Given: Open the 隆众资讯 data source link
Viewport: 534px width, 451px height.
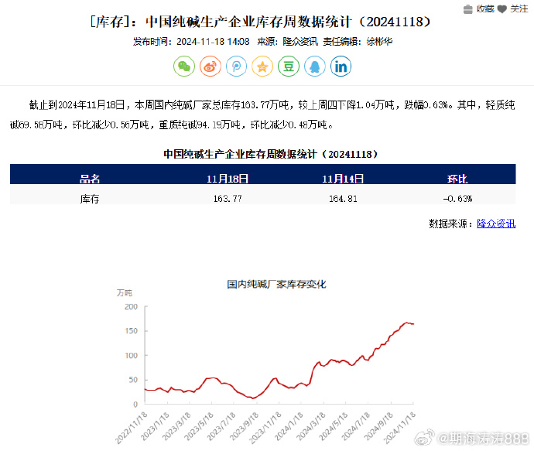Looking at the screenshot, I should [x=496, y=224].
